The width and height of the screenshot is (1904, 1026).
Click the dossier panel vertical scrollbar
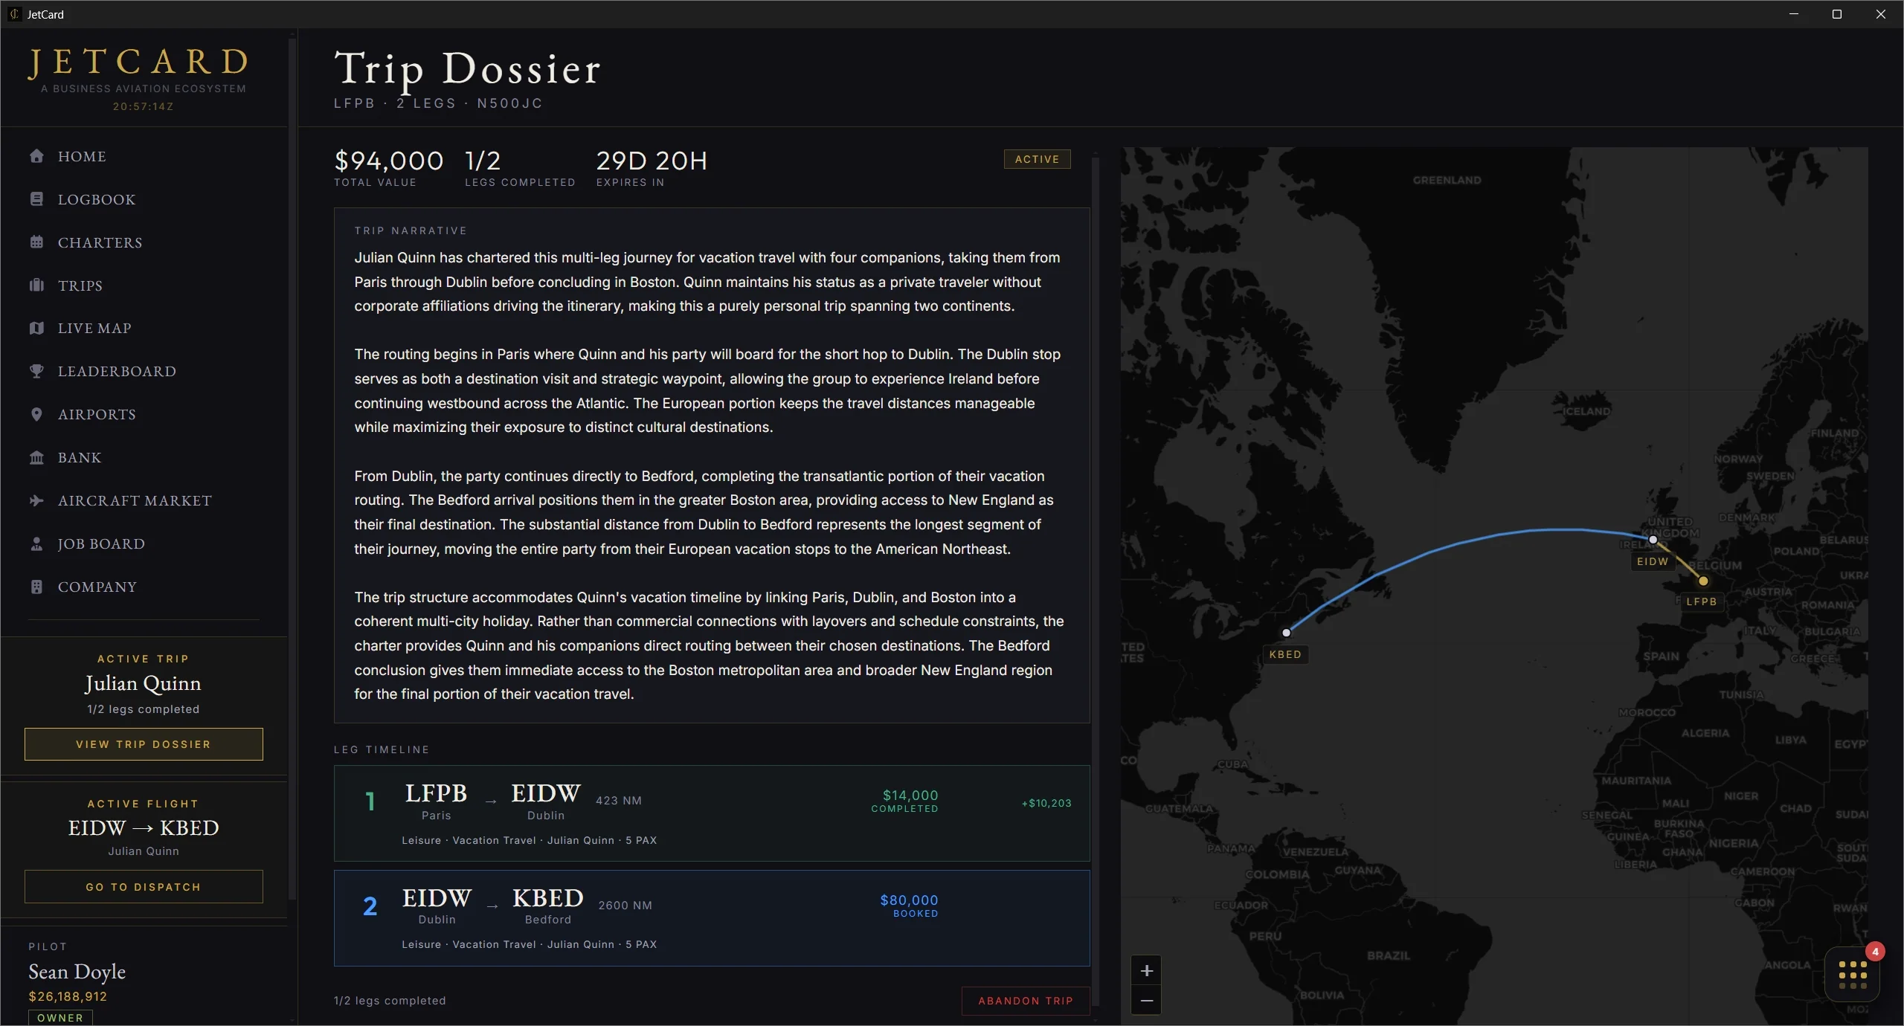click(x=1096, y=580)
